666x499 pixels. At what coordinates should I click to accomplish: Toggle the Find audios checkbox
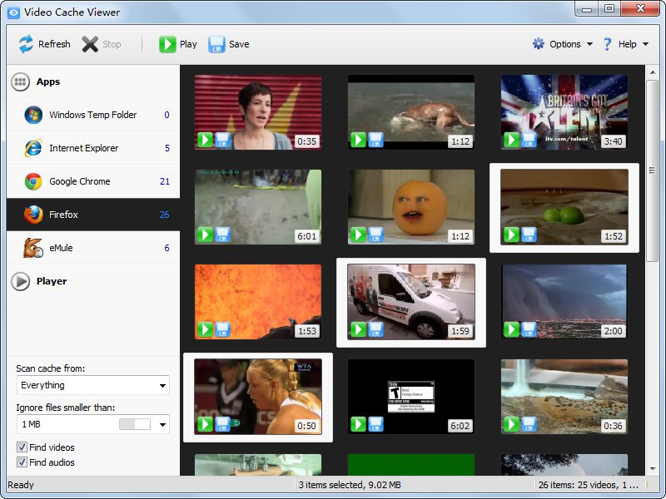(22, 462)
